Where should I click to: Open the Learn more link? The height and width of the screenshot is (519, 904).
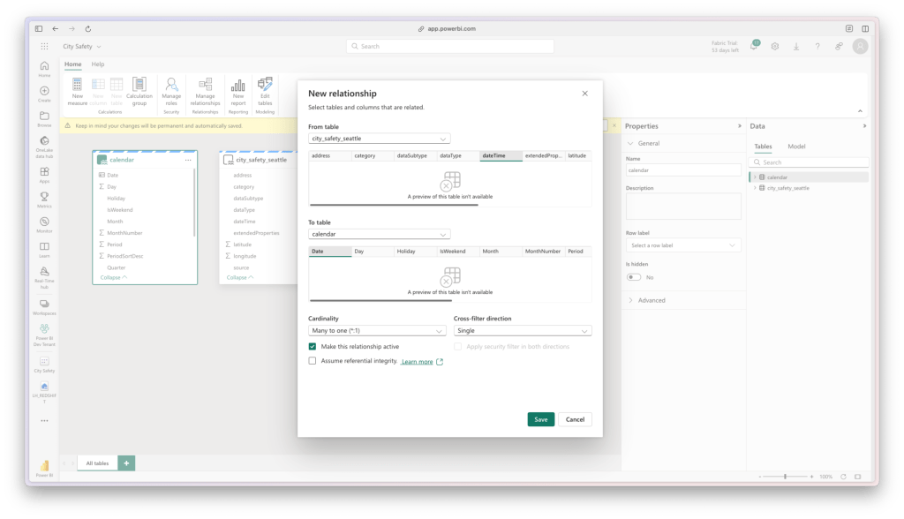417,362
